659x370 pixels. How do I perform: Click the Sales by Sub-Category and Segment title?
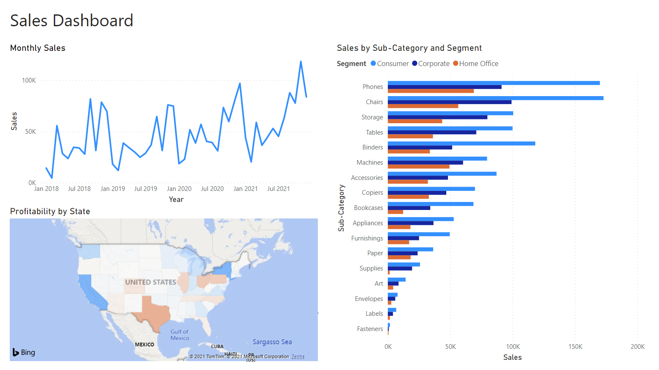click(409, 48)
